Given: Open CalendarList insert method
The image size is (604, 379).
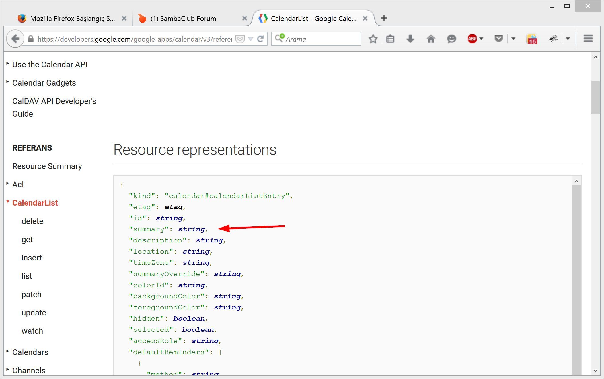Looking at the screenshot, I should pyautogui.click(x=32, y=258).
